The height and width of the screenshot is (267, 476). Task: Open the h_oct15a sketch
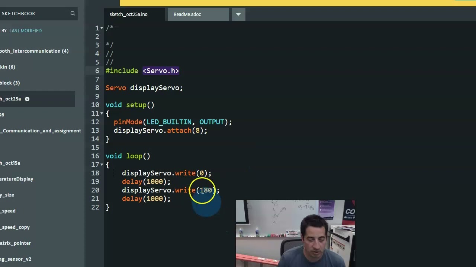click(10, 163)
